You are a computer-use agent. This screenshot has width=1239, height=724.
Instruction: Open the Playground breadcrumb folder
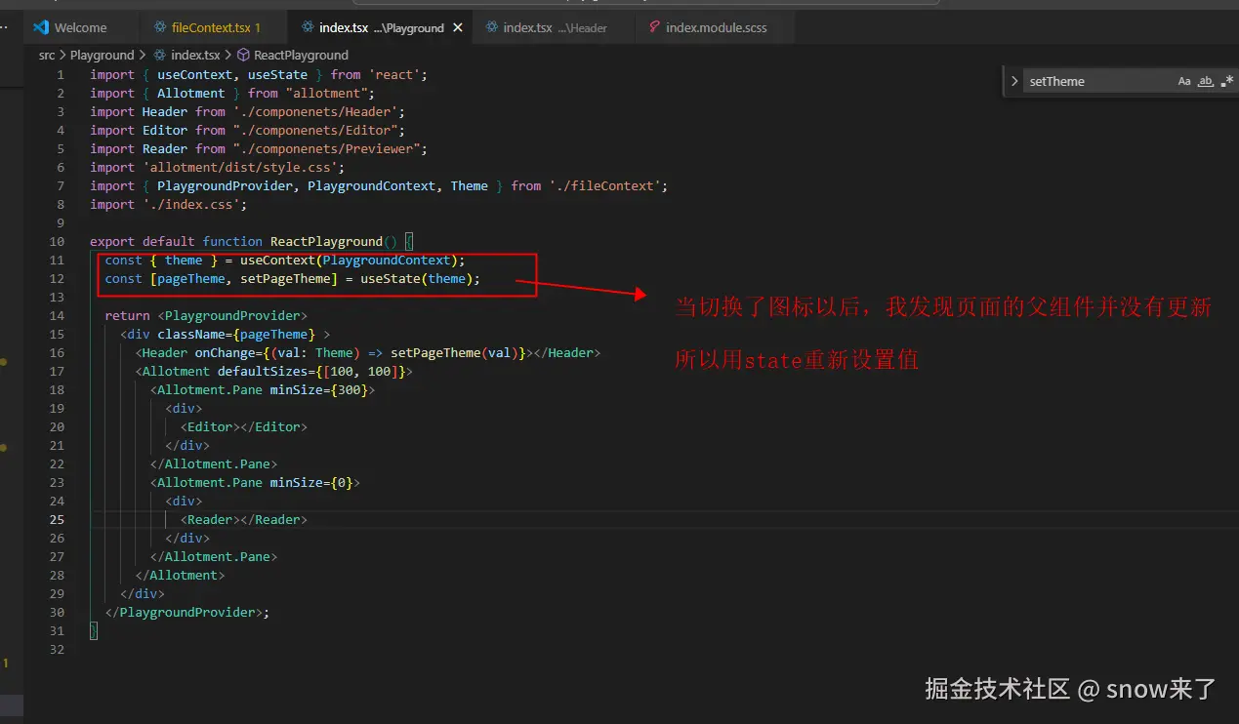102,56
